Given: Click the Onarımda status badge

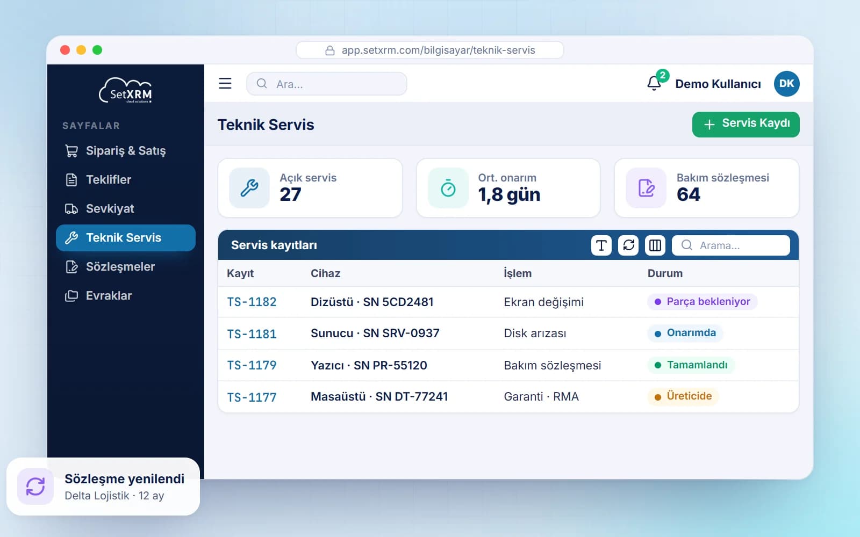Looking at the screenshot, I should [685, 333].
